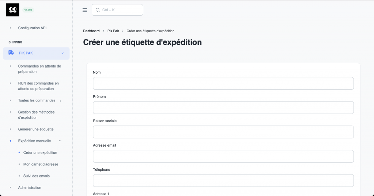Select Générer une étiquette
The height and width of the screenshot is (196, 374).
pyautogui.click(x=36, y=129)
